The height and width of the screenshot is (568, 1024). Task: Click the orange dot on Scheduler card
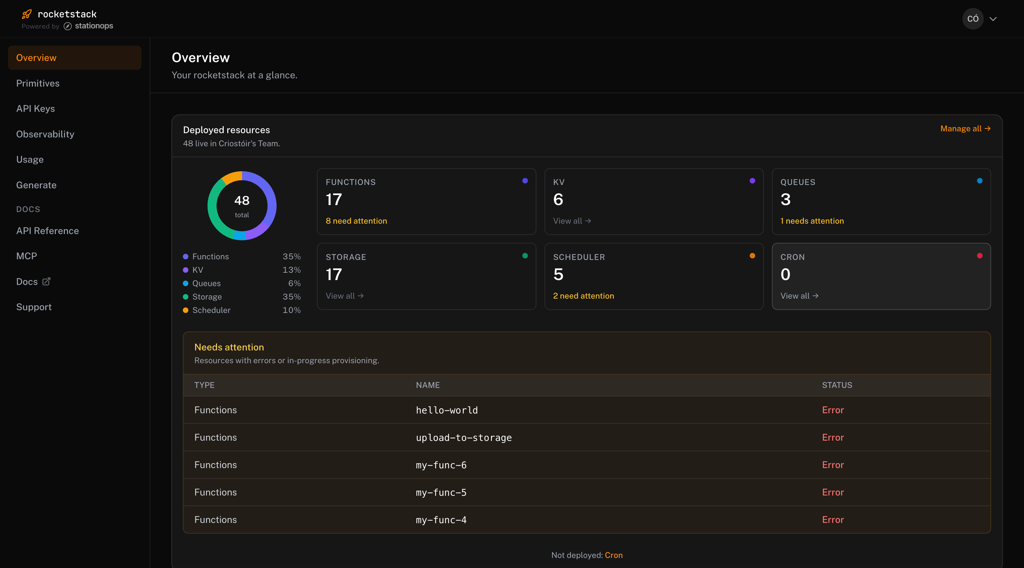(x=752, y=256)
